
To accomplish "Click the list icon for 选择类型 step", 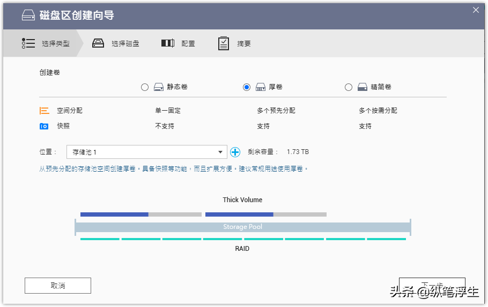I will tap(28, 43).
